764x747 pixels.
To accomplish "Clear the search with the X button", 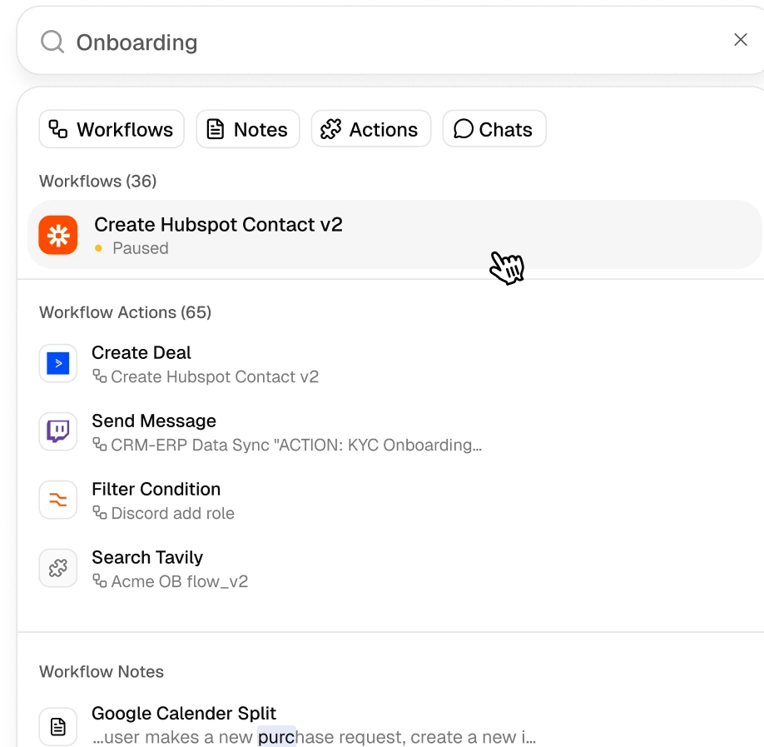I will pyautogui.click(x=741, y=39).
